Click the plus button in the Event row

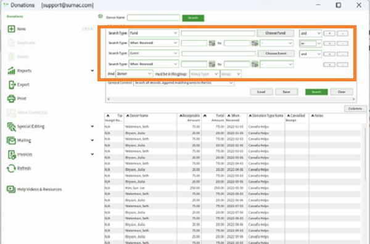point(329,54)
